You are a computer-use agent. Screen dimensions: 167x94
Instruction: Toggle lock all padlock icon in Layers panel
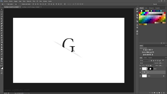[x=151, y=66]
